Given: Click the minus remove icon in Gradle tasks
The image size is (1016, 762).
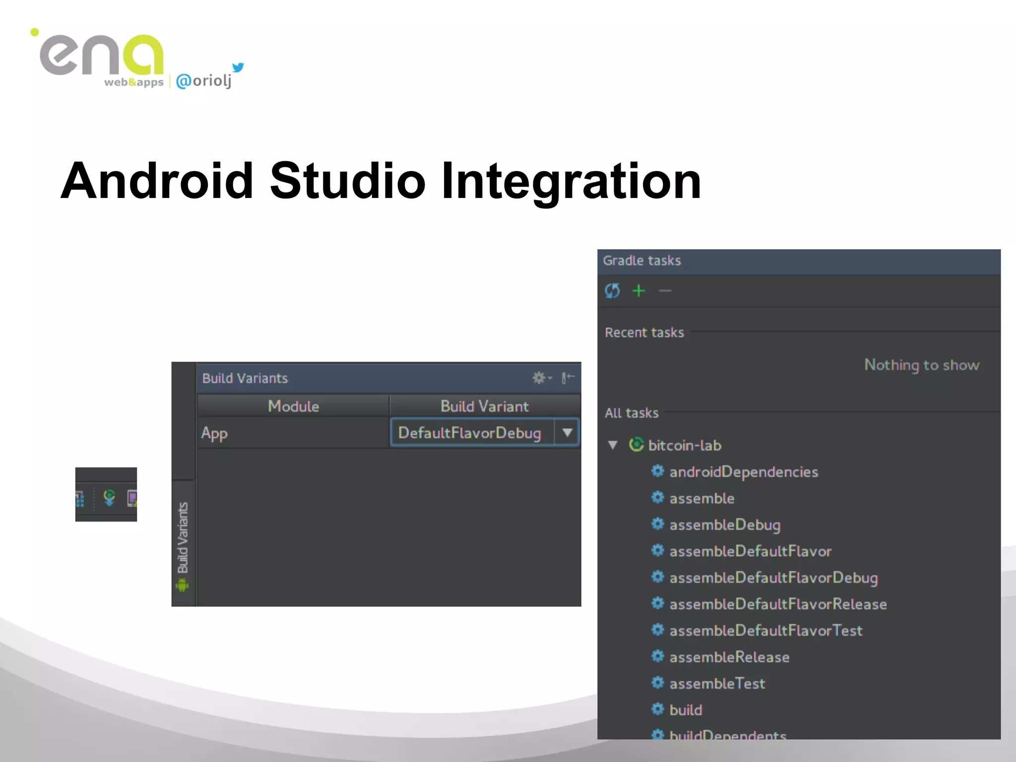Looking at the screenshot, I should pyautogui.click(x=665, y=291).
